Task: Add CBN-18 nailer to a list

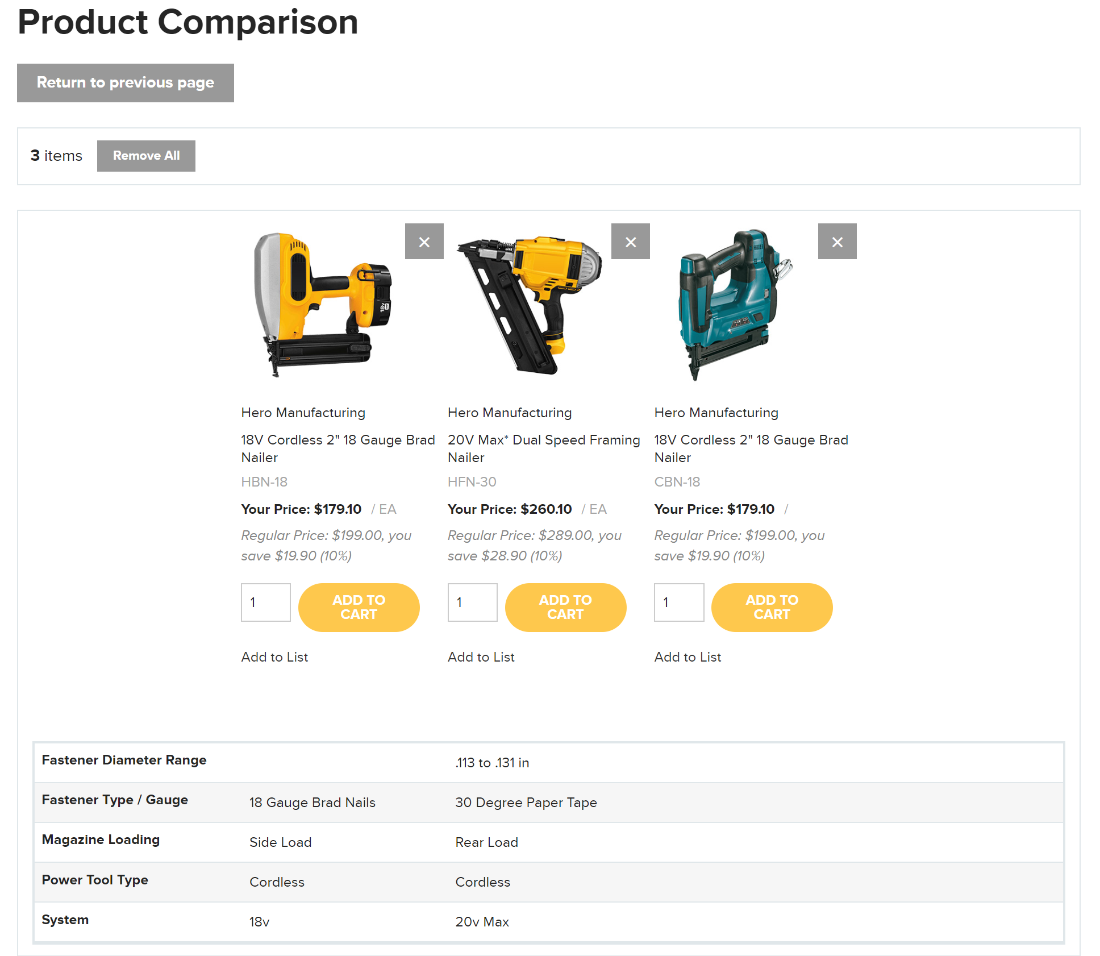Action: pos(688,657)
